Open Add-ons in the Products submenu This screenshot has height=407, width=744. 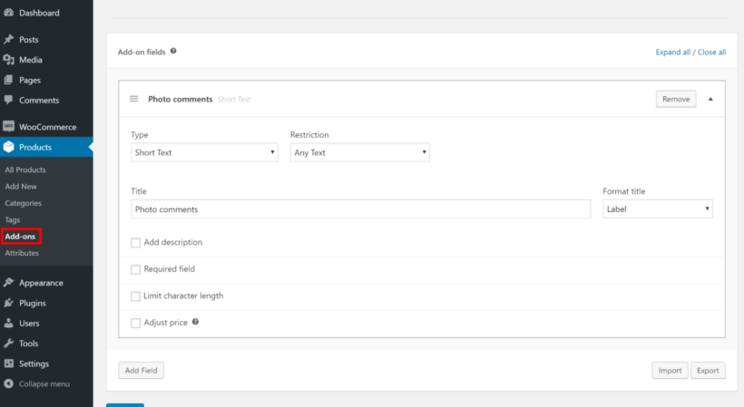click(22, 237)
